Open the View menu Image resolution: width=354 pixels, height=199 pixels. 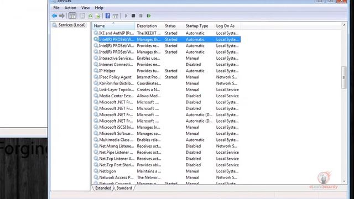(x=86, y=8)
